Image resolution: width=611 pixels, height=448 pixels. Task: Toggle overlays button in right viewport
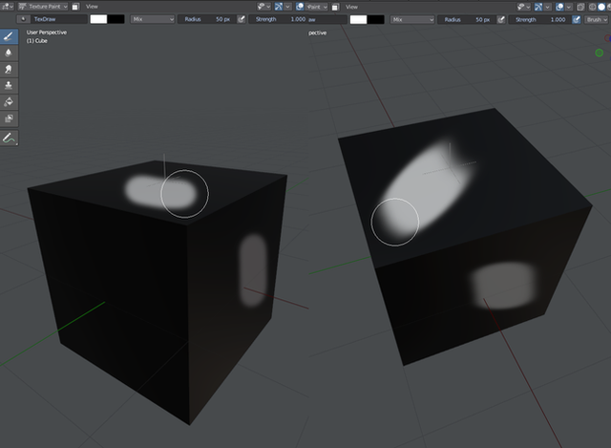coord(559,7)
